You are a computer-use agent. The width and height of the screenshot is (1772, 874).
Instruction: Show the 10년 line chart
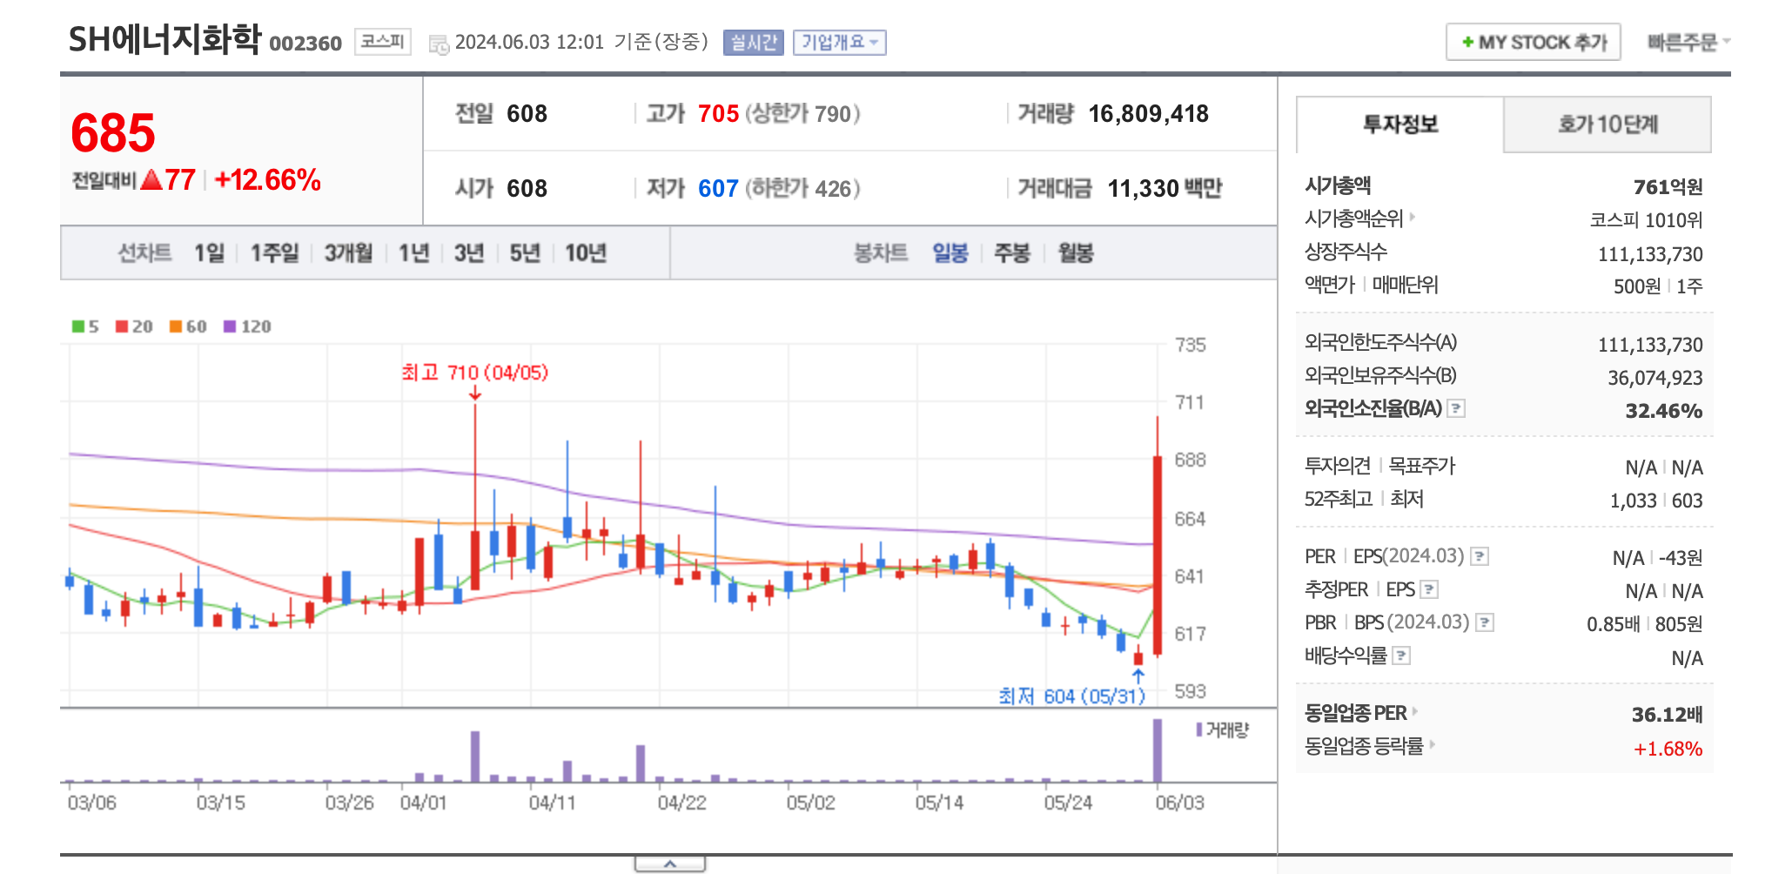click(x=585, y=253)
